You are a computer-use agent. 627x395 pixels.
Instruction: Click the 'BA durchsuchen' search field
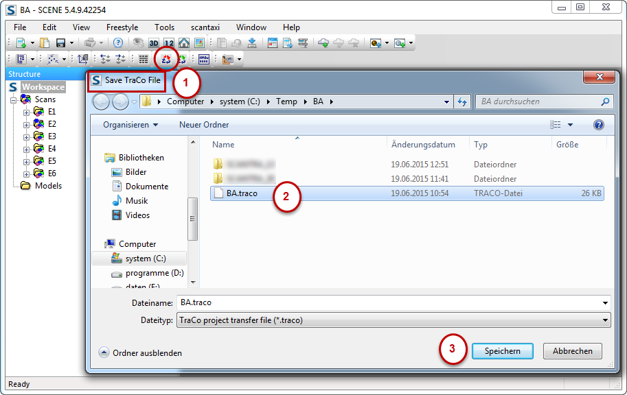[538, 102]
